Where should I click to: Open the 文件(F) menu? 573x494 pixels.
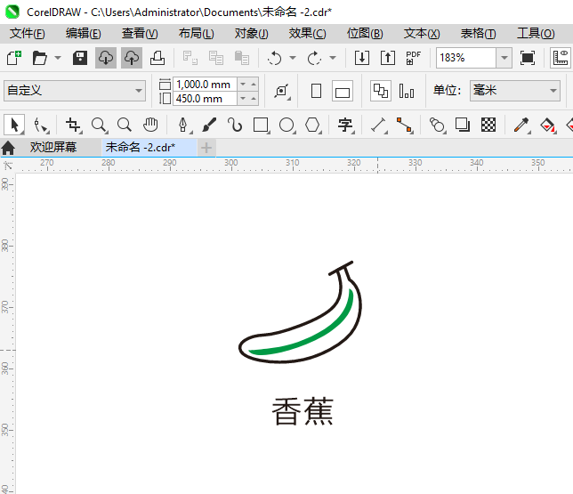(x=28, y=34)
